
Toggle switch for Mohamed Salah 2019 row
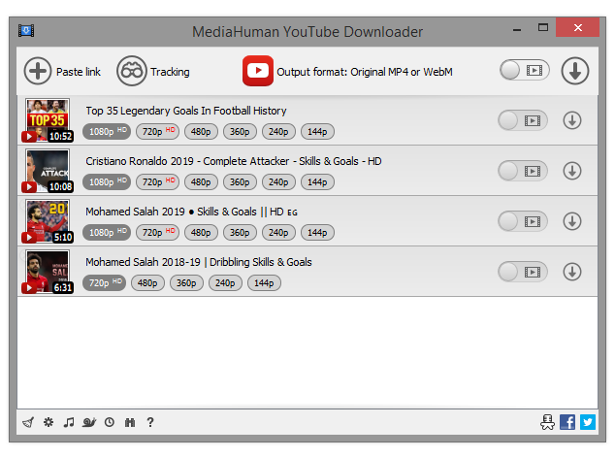pyautogui.click(x=523, y=221)
